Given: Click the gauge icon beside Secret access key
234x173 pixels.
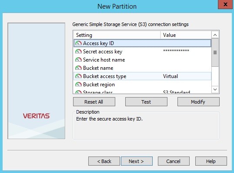Looking at the screenshot, I should coord(78,52).
